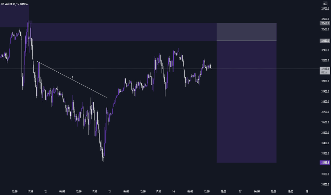Open the USD currency selector
331x195 pixels.
coord(325,4)
